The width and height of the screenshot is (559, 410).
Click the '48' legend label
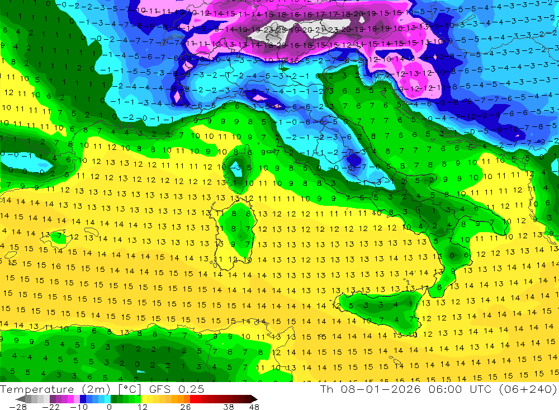point(254,407)
